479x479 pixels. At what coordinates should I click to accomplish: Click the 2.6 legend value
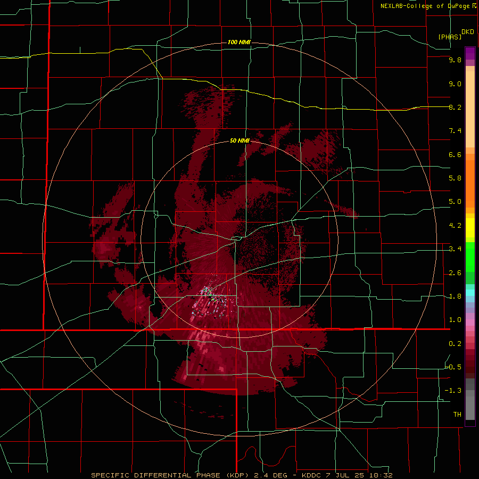coord(455,273)
